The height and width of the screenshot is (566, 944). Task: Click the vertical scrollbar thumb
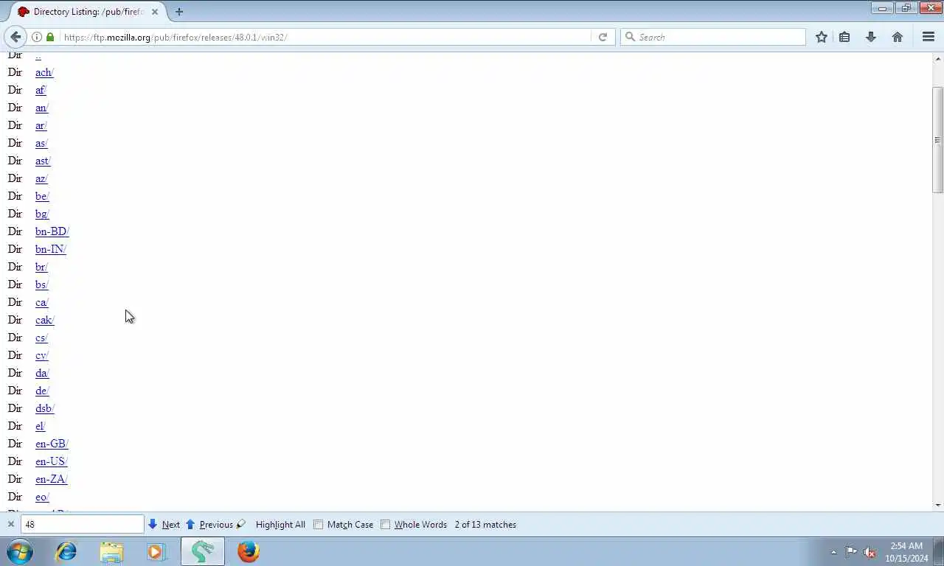[938, 139]
